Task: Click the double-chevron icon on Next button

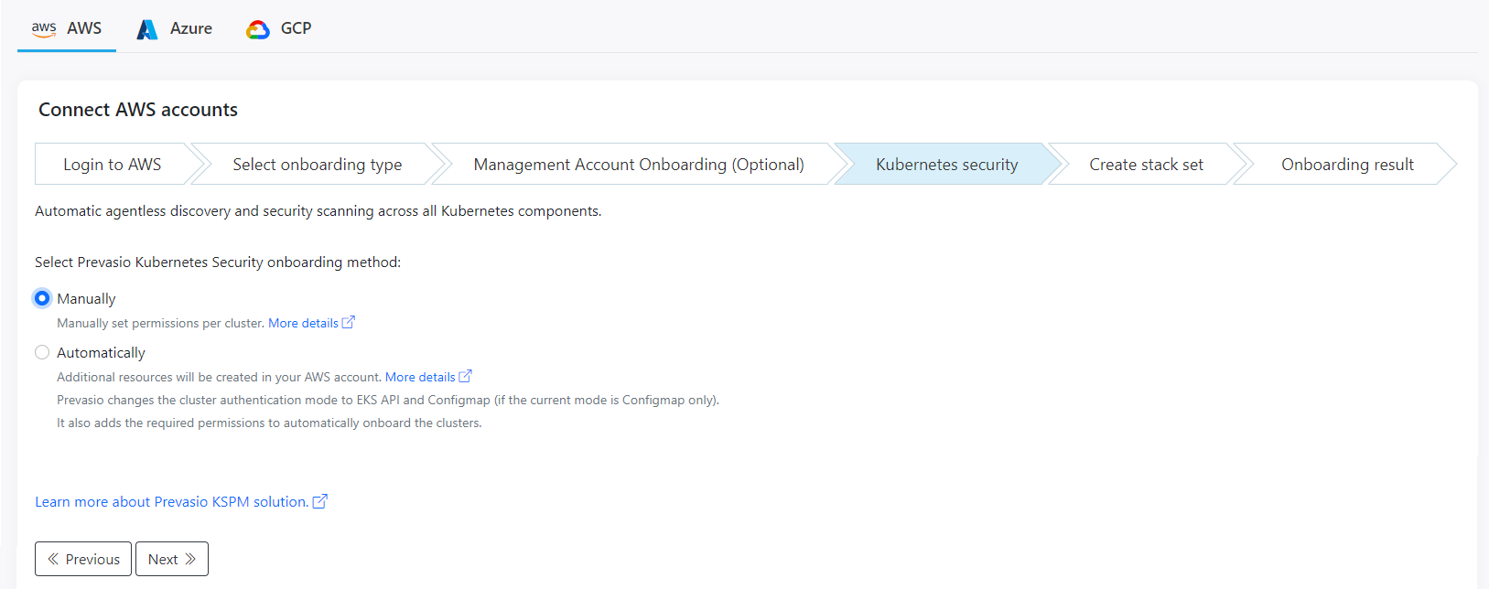Action: click(190, 559)
